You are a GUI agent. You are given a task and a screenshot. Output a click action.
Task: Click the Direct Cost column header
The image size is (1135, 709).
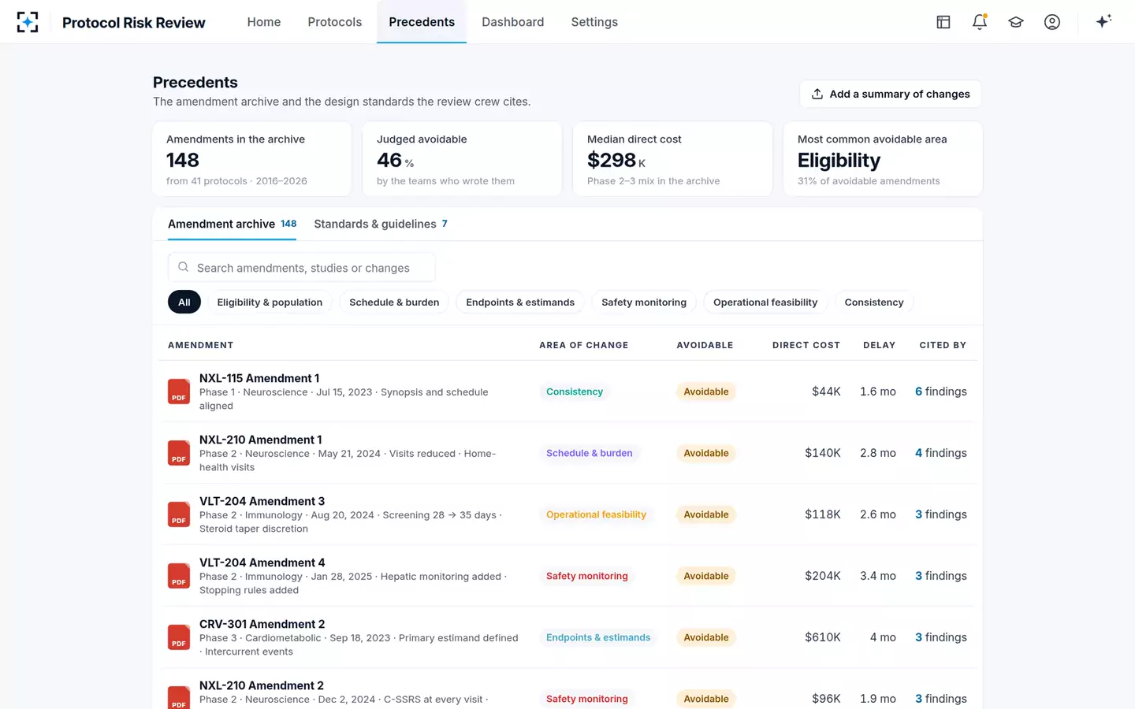point(806,345)
